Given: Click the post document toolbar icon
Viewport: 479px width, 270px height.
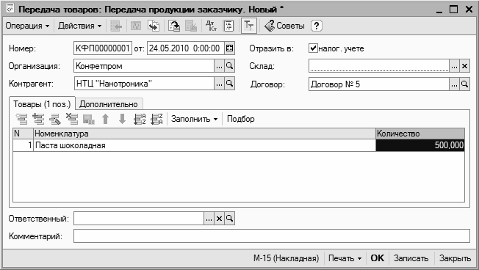Looking at the screenshot, I should click(174, 26).
